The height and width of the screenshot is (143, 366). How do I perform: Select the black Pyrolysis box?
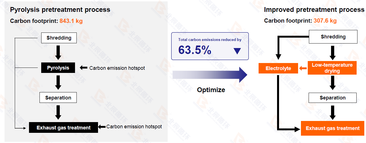tap(58, 68)
